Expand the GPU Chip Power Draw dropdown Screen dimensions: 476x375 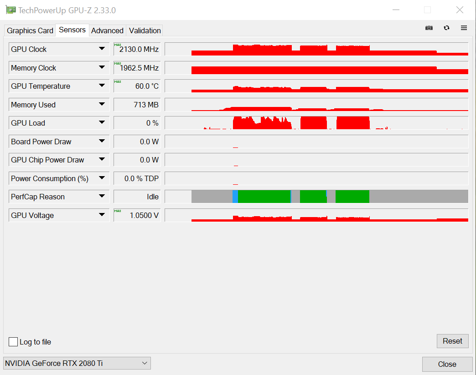coord(102,159)
